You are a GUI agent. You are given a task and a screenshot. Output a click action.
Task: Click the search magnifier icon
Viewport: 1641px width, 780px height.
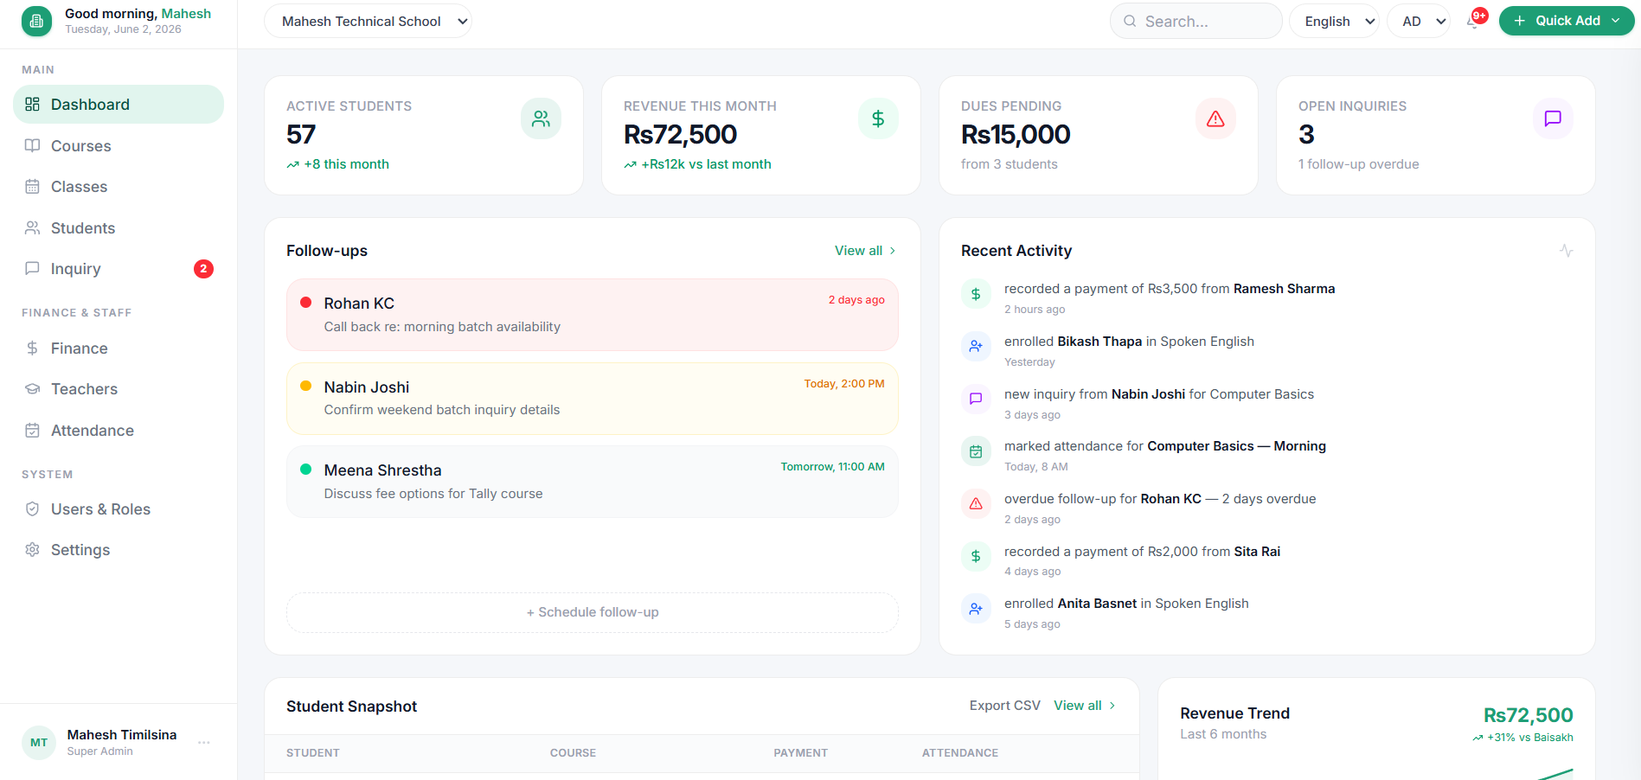pos(1130,21)
